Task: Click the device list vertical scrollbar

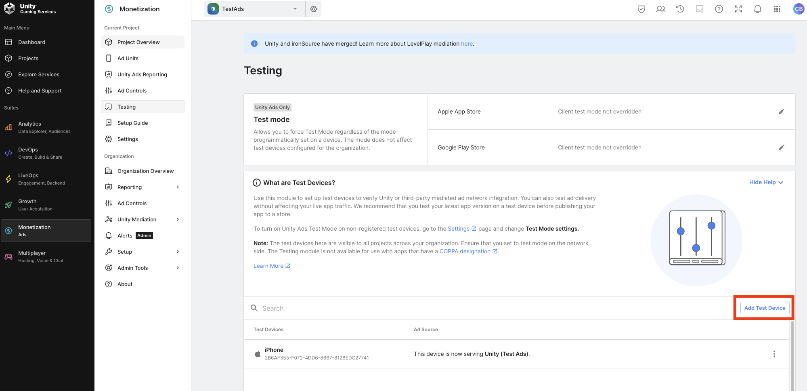Action: (x=792, y=355)
